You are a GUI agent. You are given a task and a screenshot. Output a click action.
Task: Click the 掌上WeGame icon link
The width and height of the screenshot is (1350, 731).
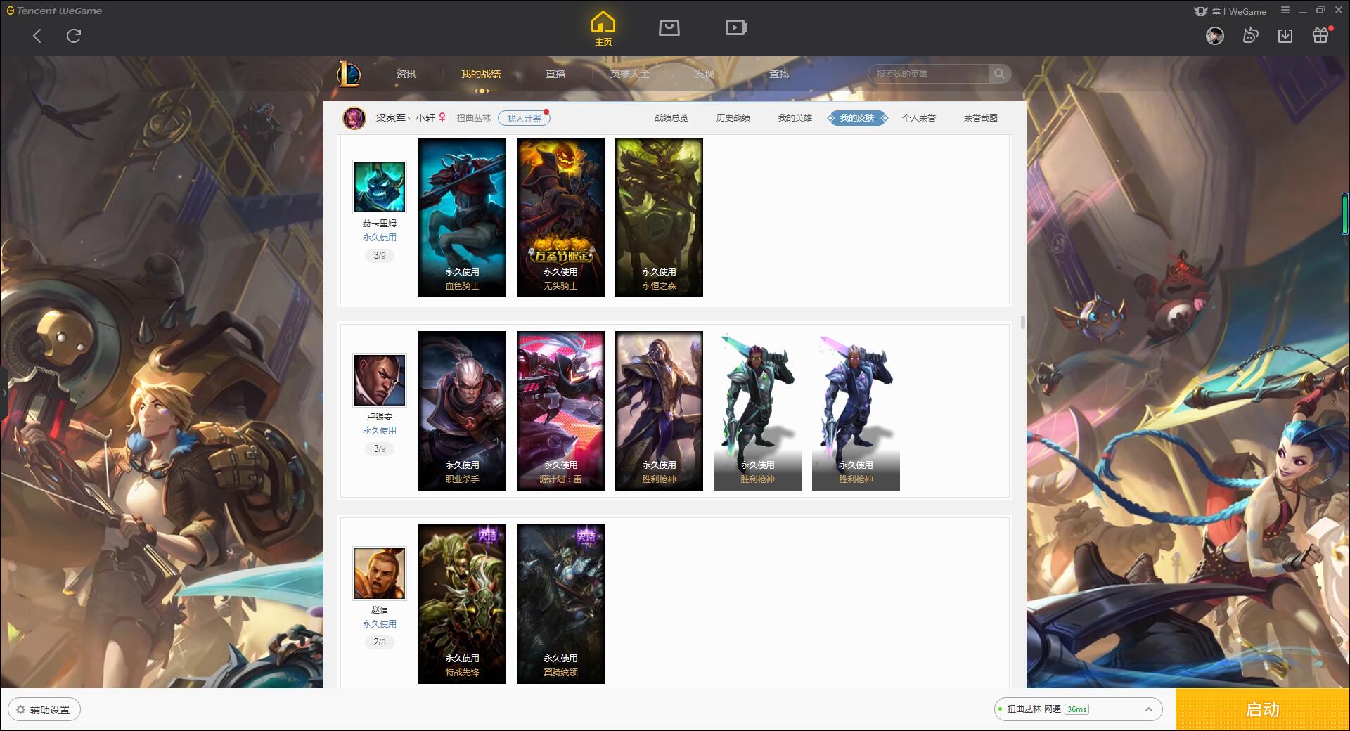(1230, 11)
